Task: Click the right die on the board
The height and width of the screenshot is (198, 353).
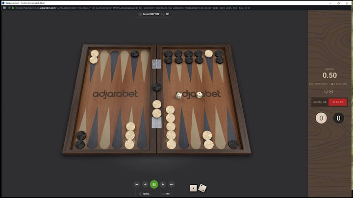Action: coord(199,95)
